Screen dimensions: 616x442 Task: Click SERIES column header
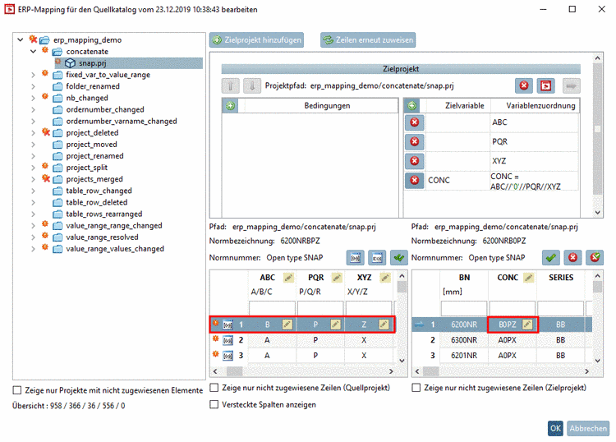(x=561, y=278)
